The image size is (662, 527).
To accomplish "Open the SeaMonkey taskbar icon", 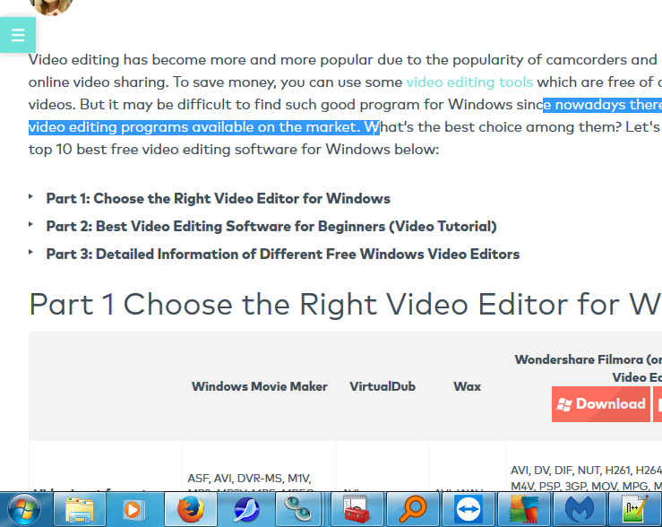I will (246, 510).
